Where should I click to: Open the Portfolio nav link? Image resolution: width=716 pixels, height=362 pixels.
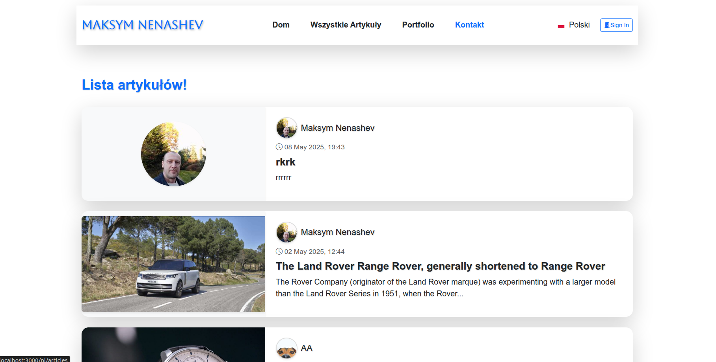(x=418, y=25)
